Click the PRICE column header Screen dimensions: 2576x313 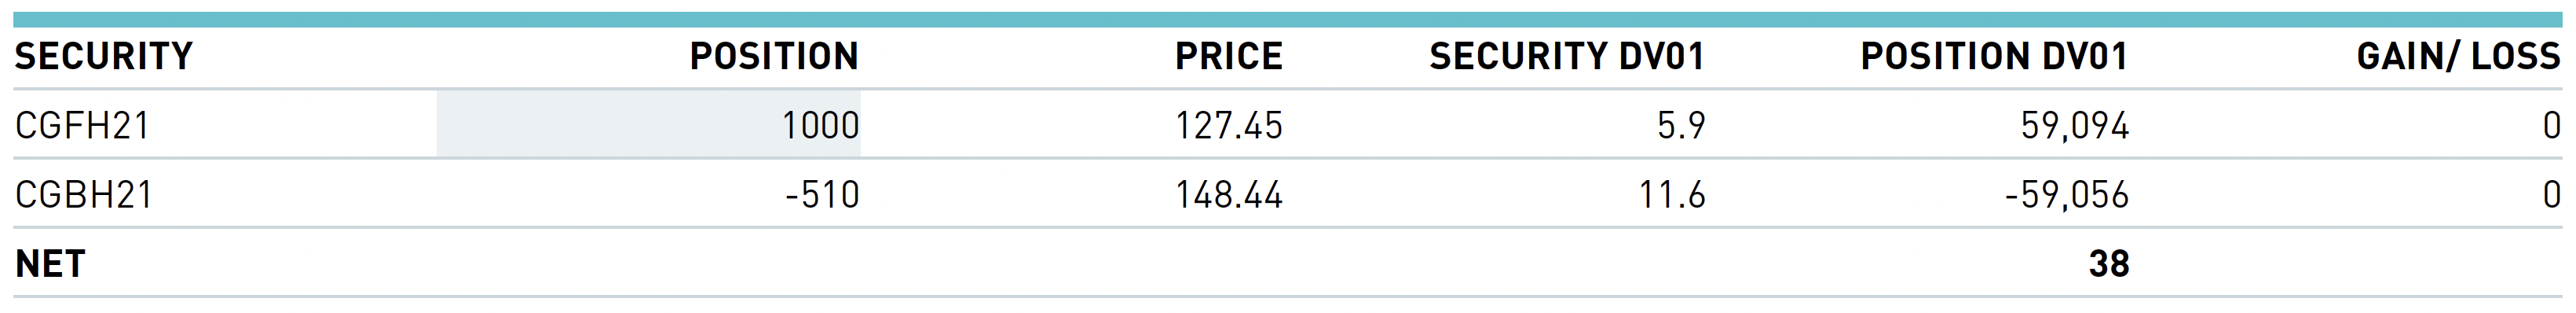1229,56
